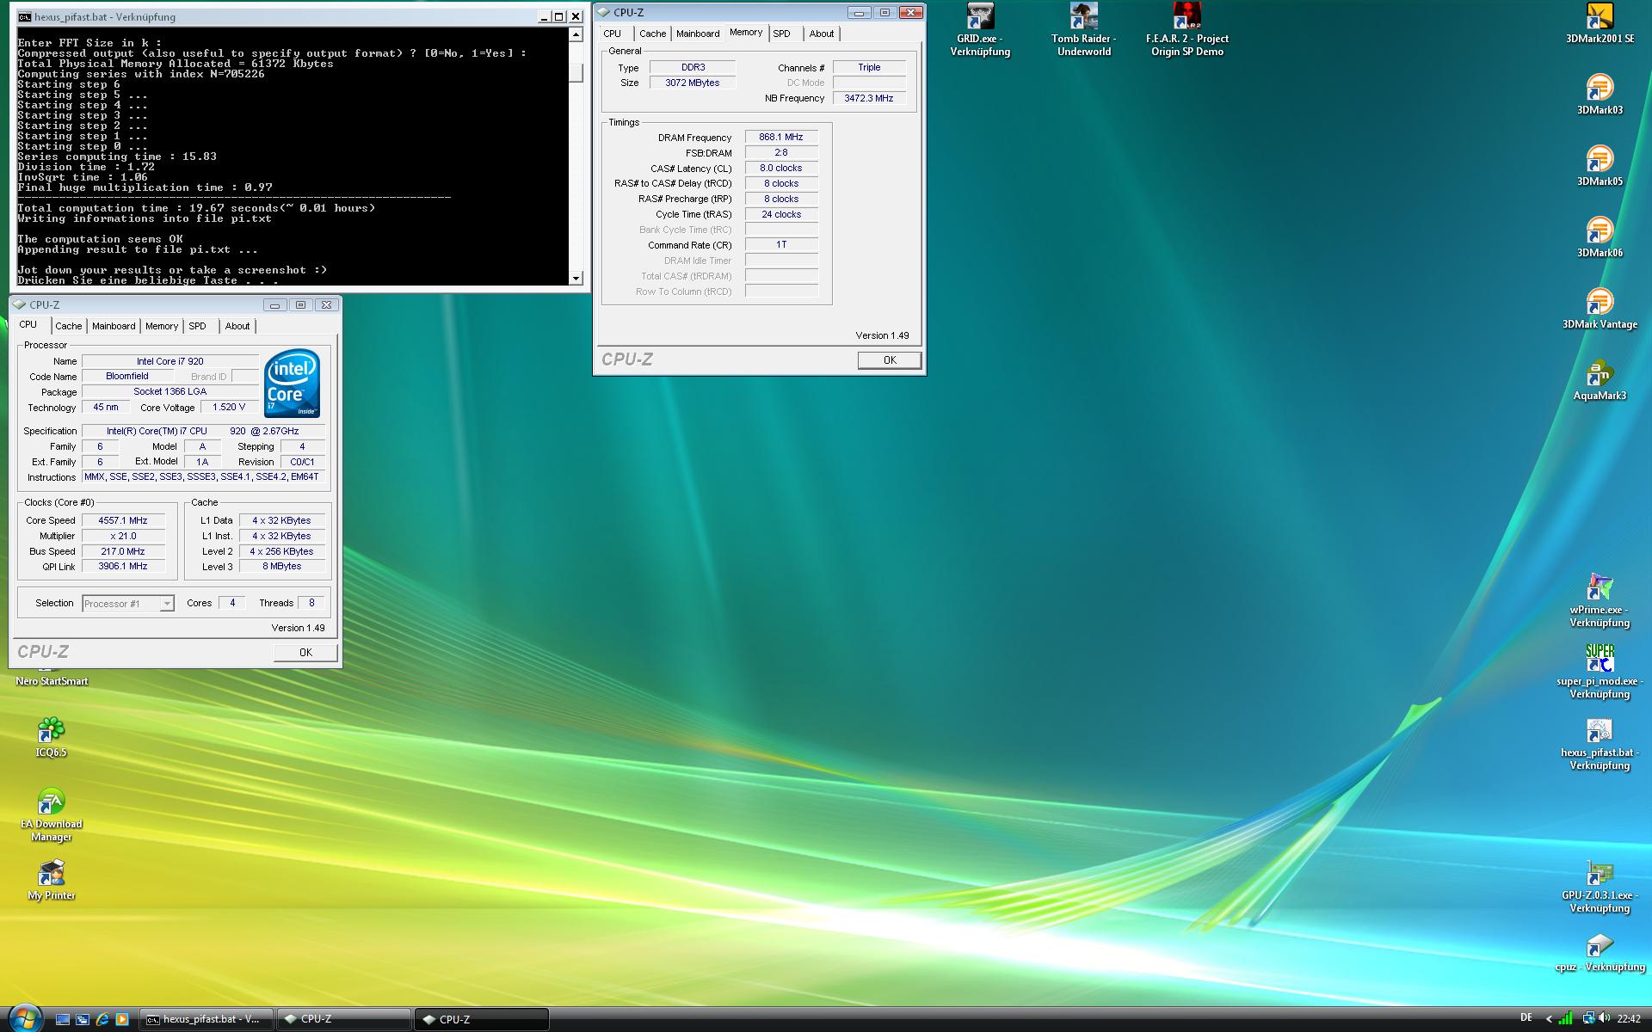Activate first CPU-Z taskbar button
This screenshot has width=1652, height=1032.
tap(343, 1019)
